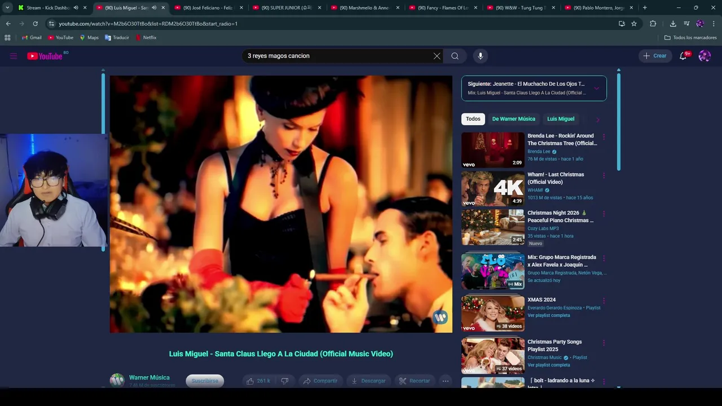Open YouTube notifications bell
722x406 pixels.
click(683, 56)
